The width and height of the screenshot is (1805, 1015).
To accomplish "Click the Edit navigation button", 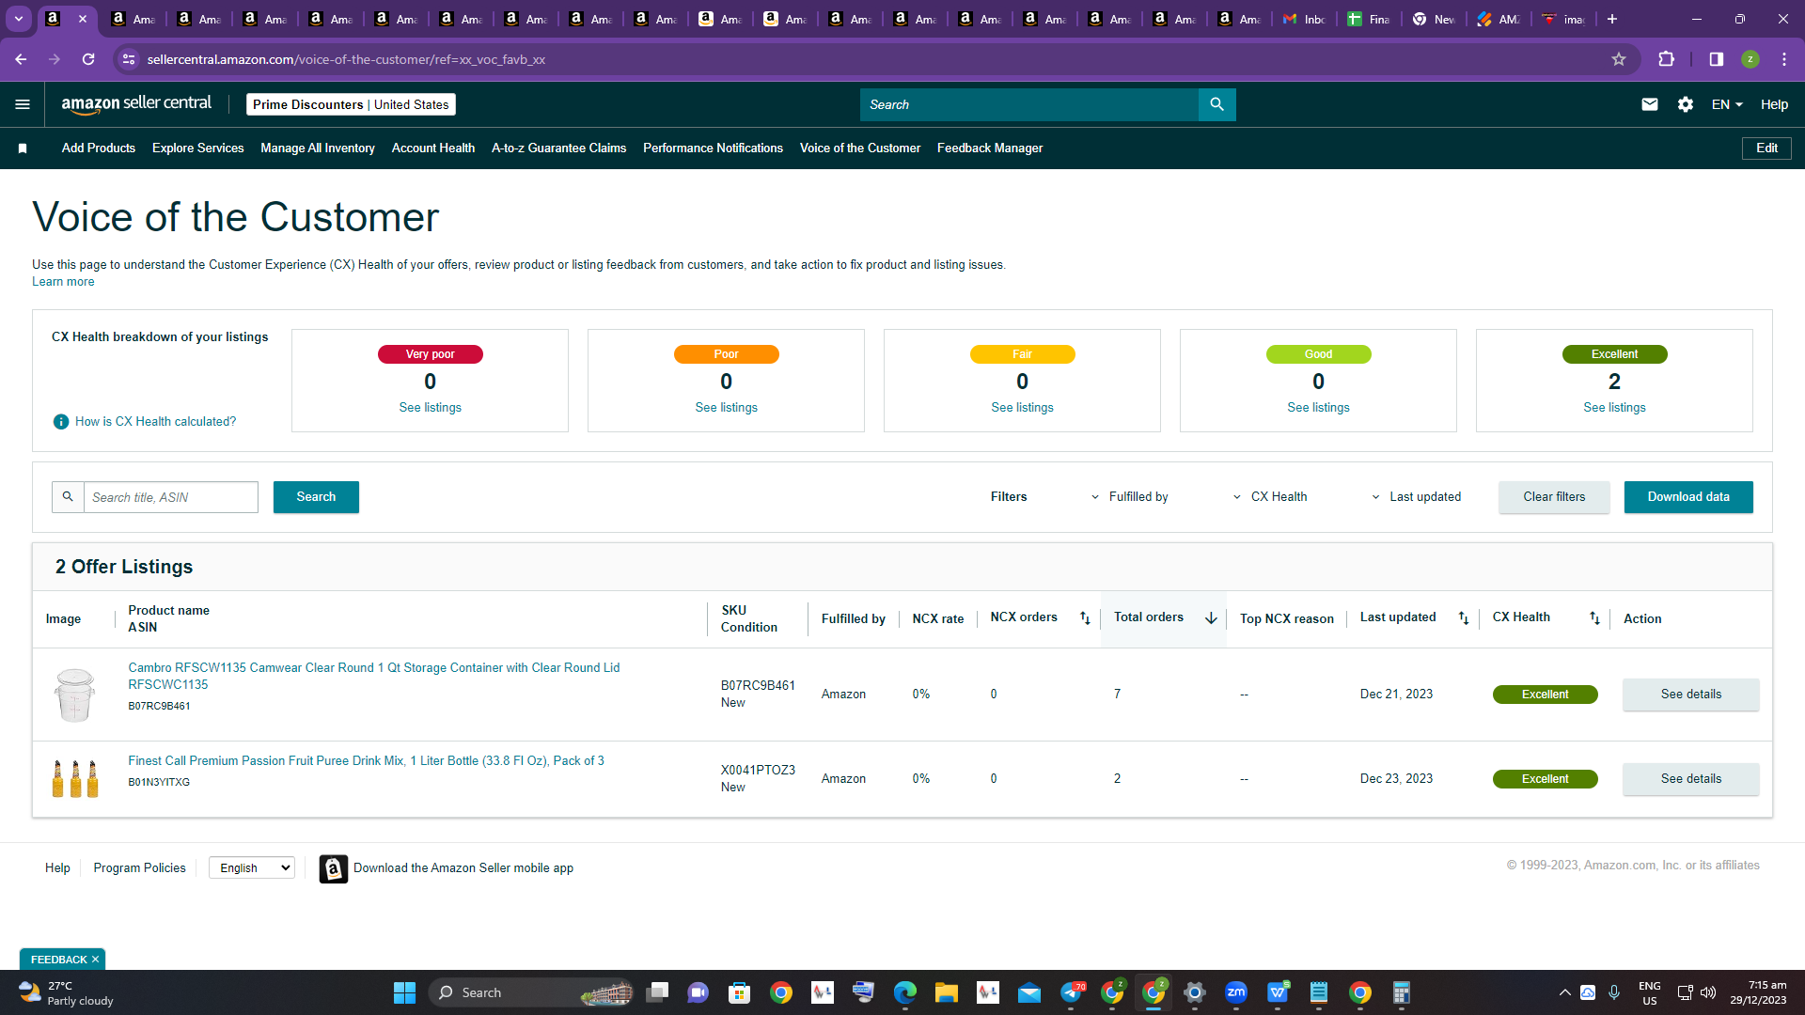I will (1766, 148).
